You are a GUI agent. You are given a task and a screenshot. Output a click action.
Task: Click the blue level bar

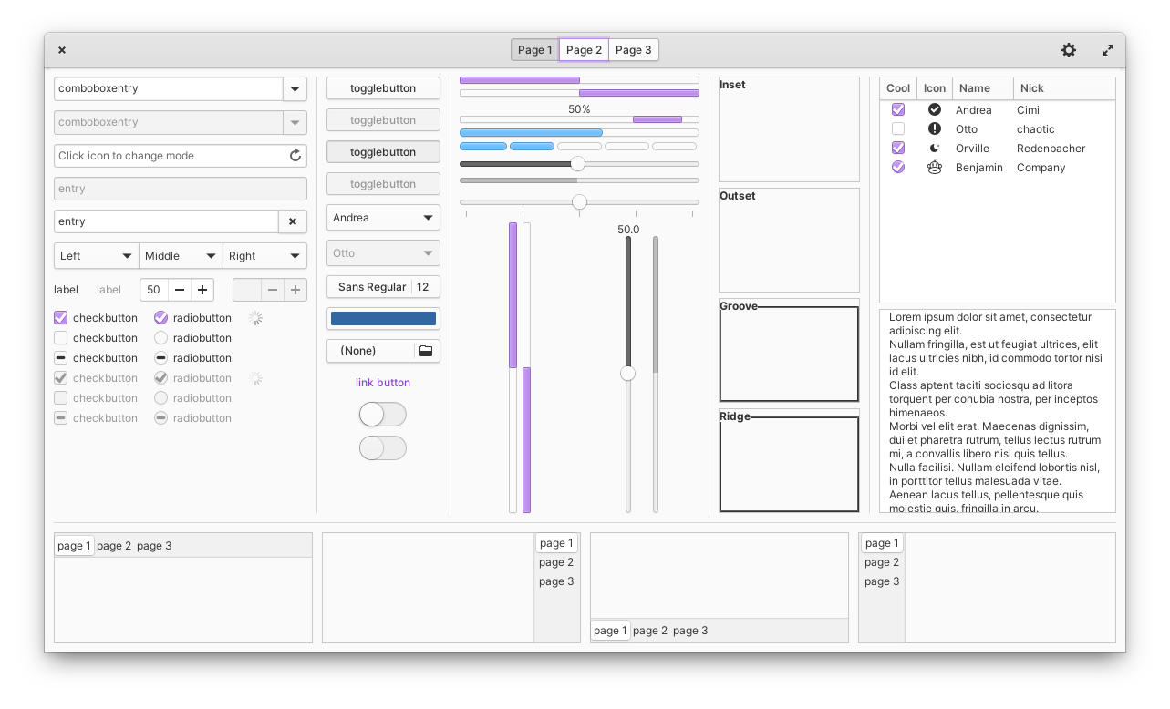[x=579, y=133]
